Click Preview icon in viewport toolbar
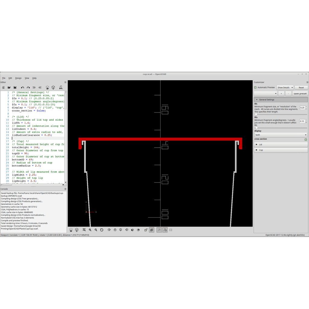Image resolution: width=309 pixels, height=309 pixels. 71,230
